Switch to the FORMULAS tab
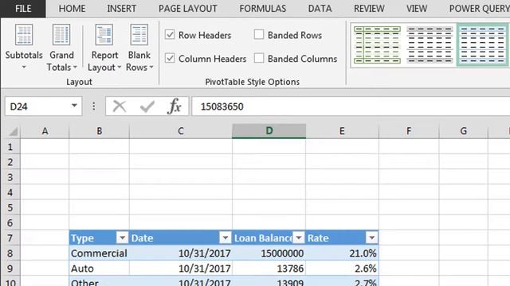The height and width of the screenshot is (286, 510). pos(263,9)
